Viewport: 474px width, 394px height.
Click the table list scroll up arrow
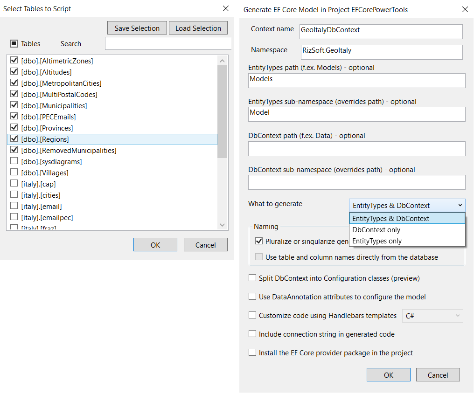click(x=223, y=61)
